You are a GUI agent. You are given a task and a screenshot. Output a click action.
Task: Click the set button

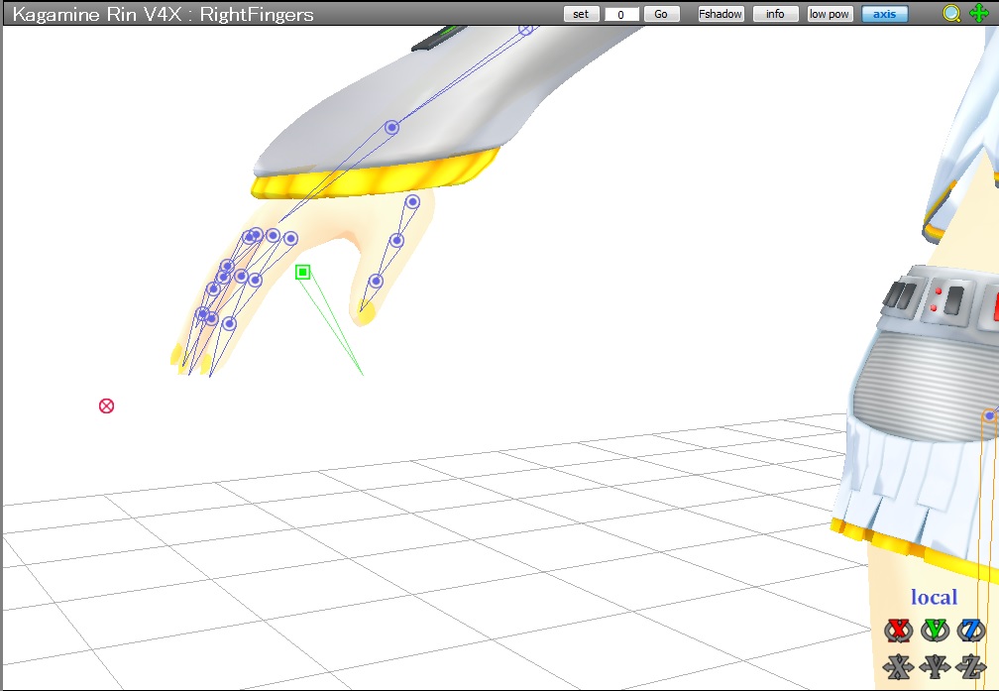tap(581, 14)
